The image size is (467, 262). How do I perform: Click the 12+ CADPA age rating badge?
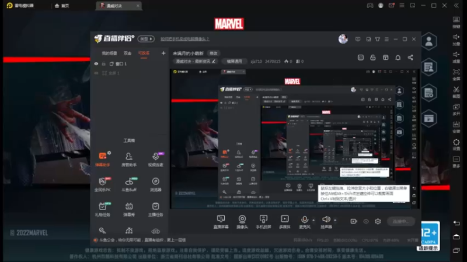(429, 236)
